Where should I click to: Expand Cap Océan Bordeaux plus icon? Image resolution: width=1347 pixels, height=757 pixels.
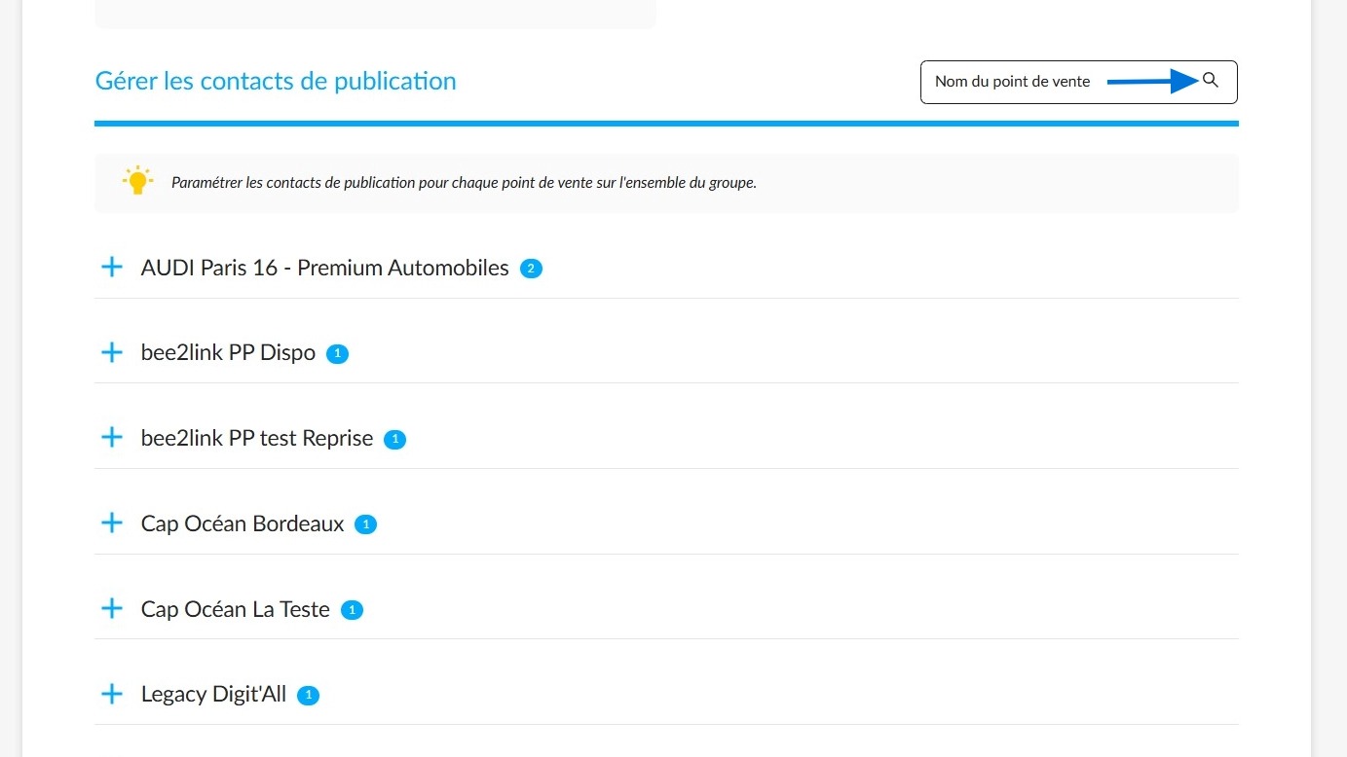coord(112,523)
